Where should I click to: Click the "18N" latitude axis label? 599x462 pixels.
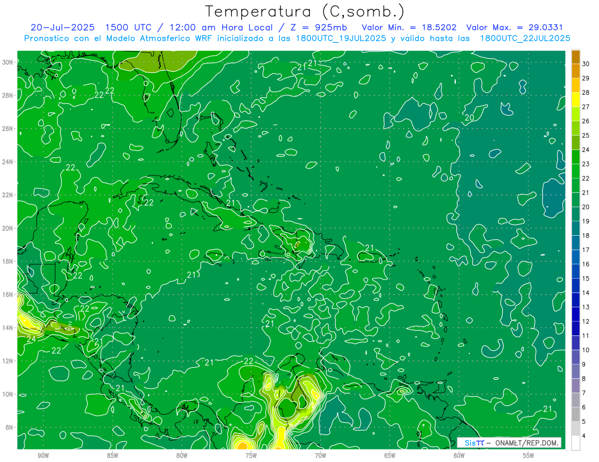(7, 261)
